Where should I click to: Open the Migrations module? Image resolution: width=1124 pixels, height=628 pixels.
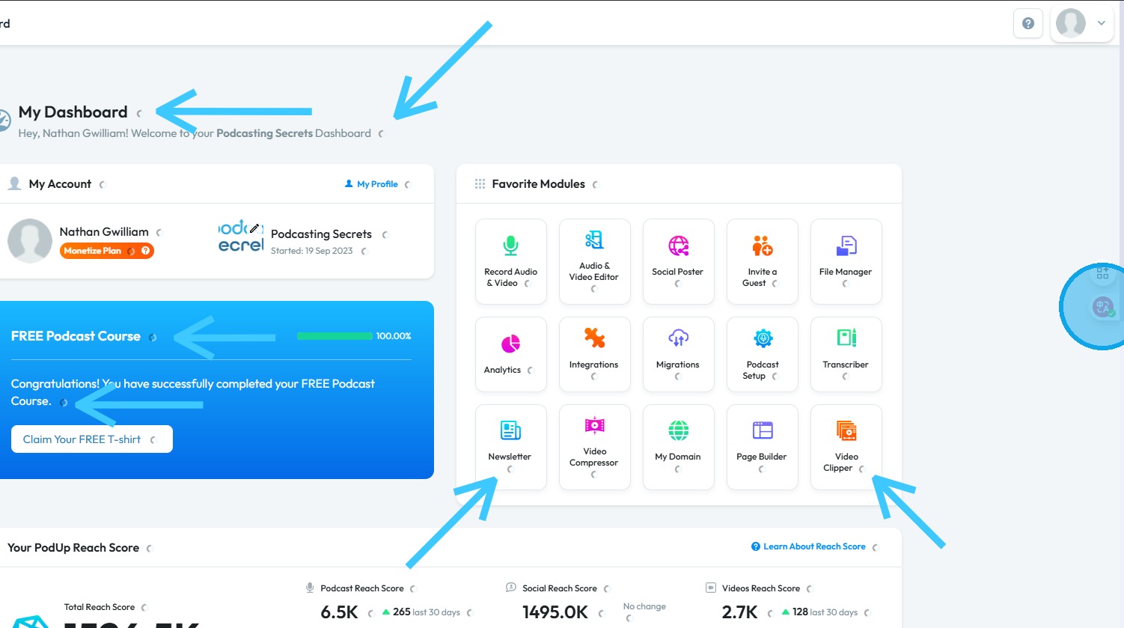coord(678,354)
